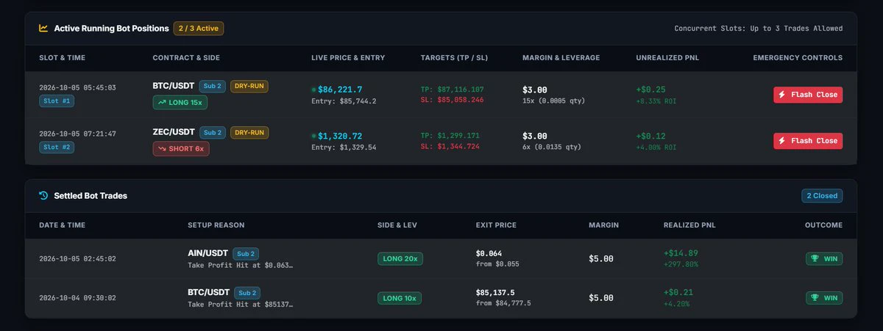The image size is (883, 331).
Task: Click the history icon beside Settled Bot Trades
Action: point(43,196)
